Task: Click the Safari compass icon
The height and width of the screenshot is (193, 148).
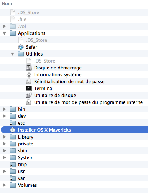Action: 21,47
